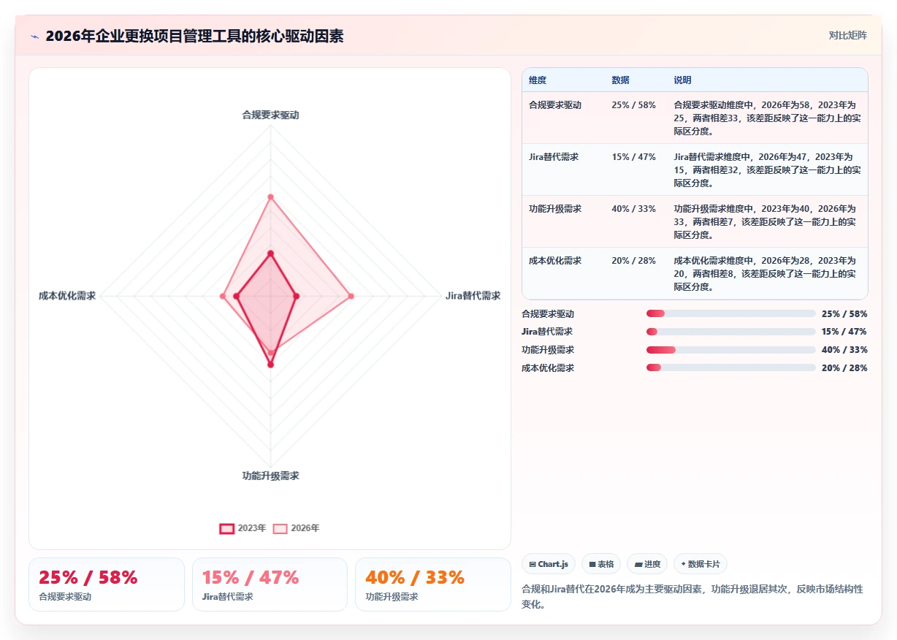
Task: Click the Chart.js tag chip
Action: click(x=549, y=564)
